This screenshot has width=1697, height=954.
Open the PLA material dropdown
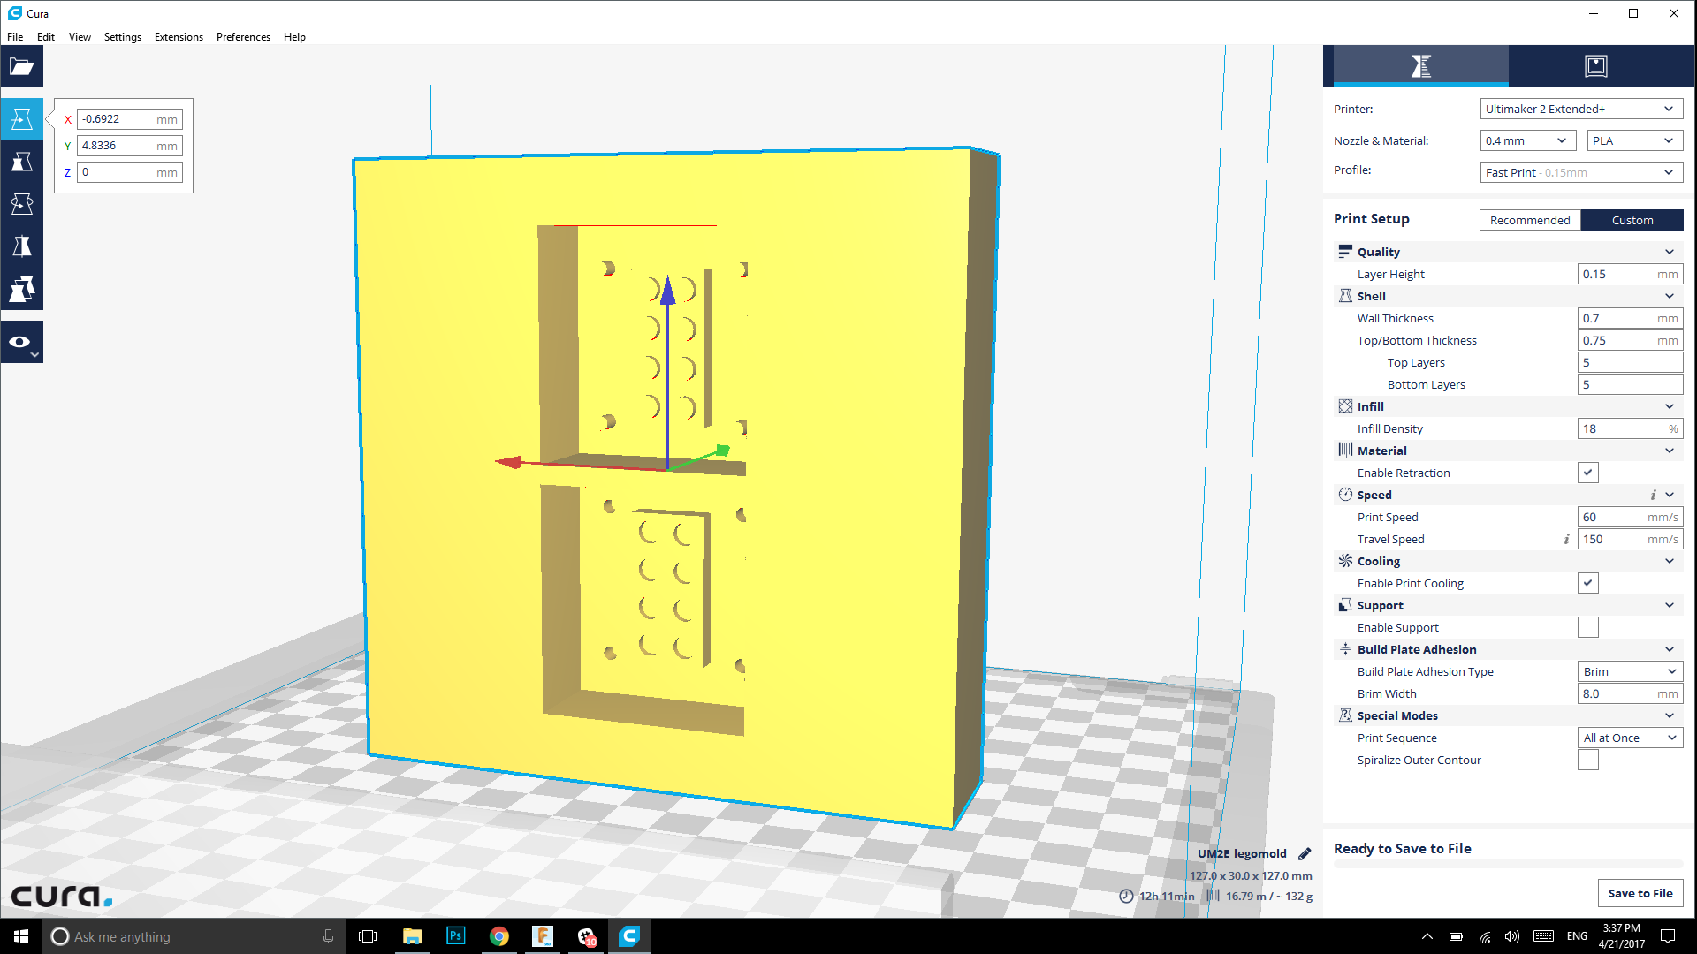1635,140
